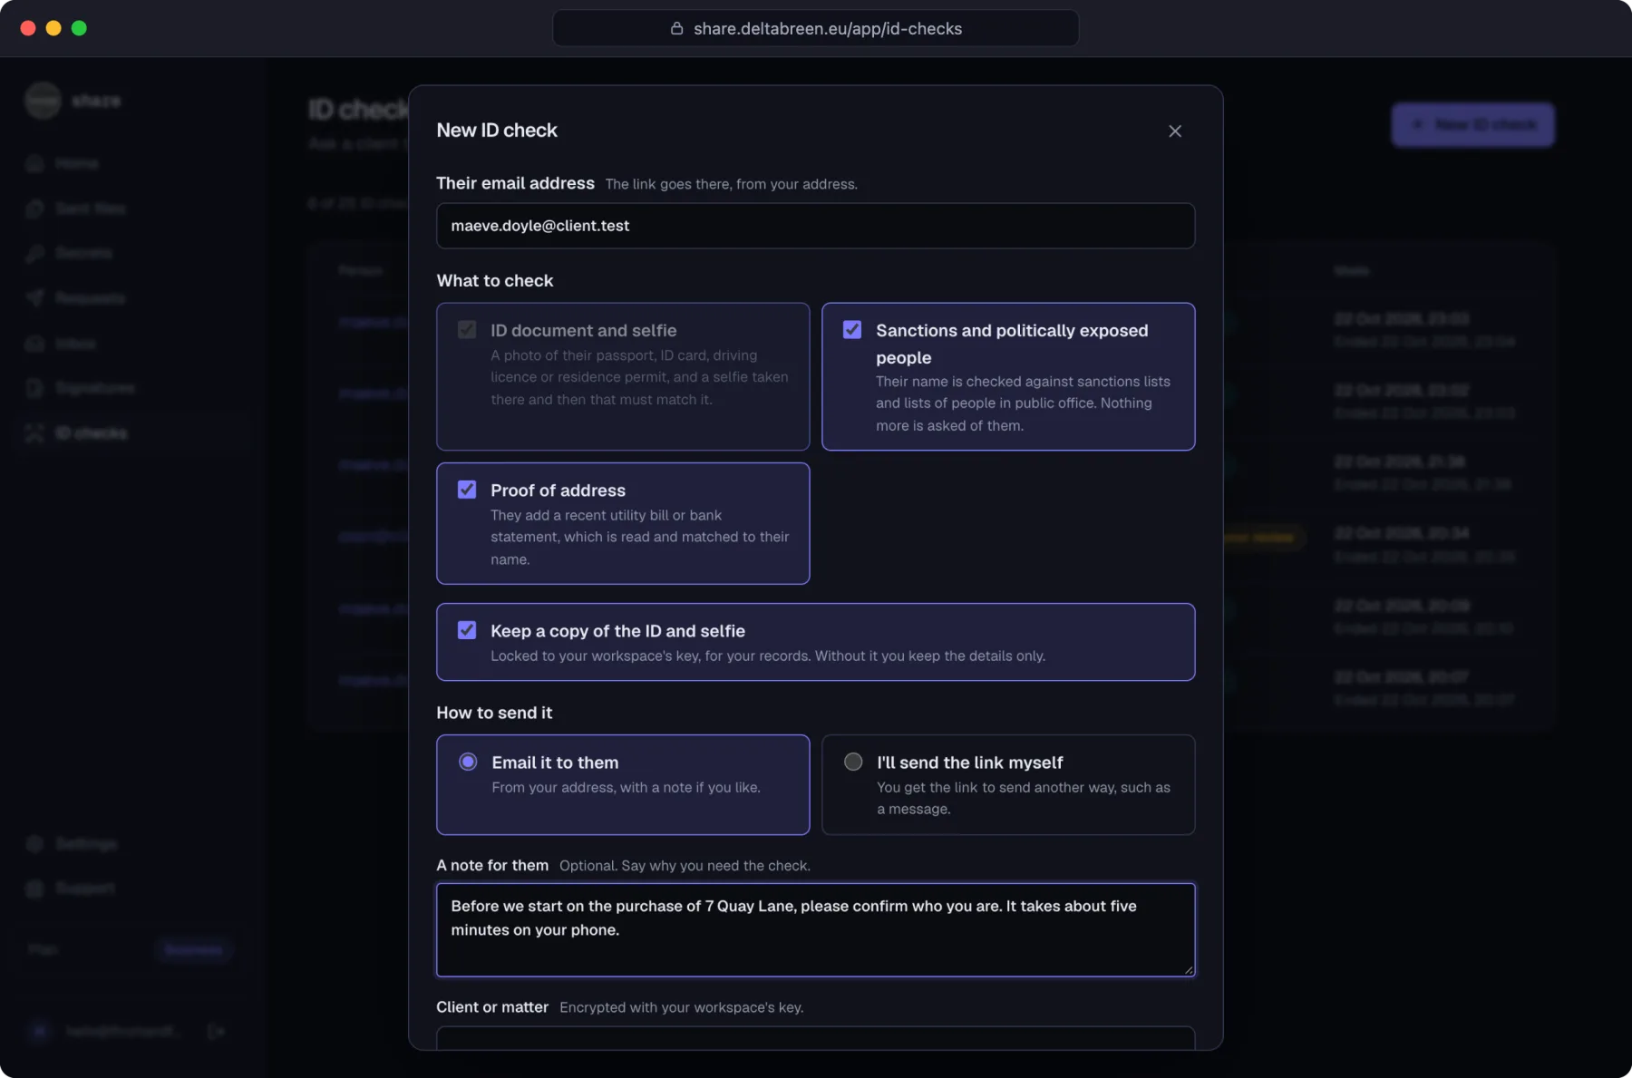Screen dimensions: 1632x1078
Task: Click the "Their email address" label
Action: click(x=515, y=183)
